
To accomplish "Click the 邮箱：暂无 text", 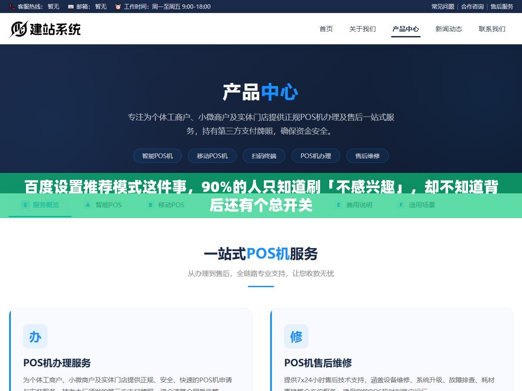I will [91, 7].
